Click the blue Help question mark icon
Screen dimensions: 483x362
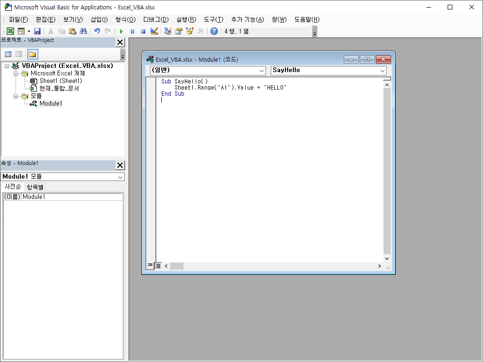(214, 31)
